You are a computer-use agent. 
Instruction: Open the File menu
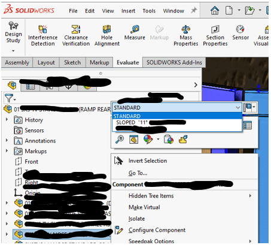click(x=73, y=11)
